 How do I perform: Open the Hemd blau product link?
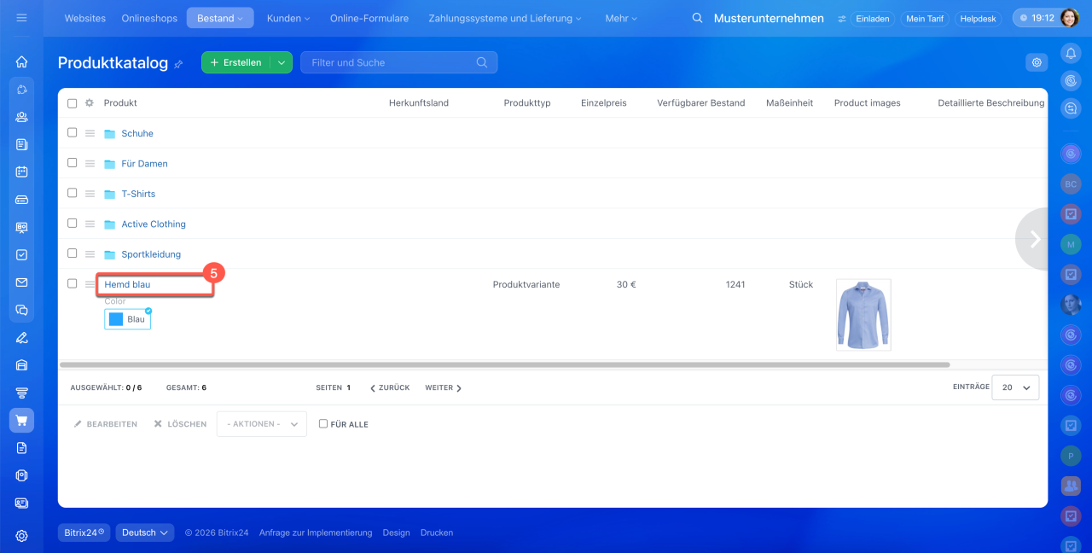pyautogui.click(x=127, y=284)
